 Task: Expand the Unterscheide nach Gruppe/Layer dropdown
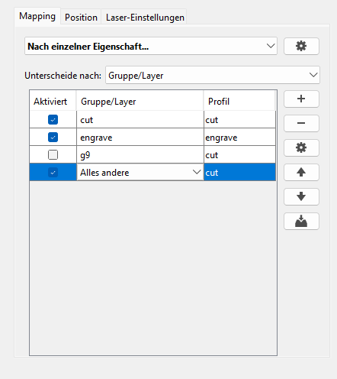coord(213,75)
